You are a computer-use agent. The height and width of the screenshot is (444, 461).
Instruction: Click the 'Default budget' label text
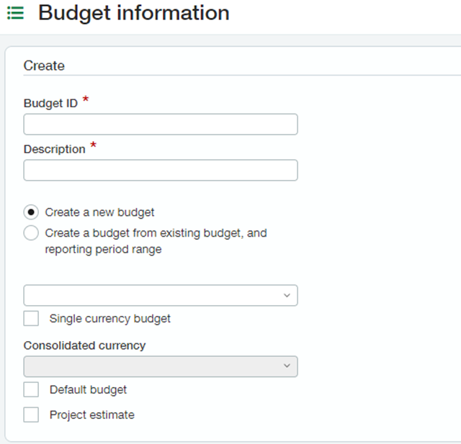[88, 390]
